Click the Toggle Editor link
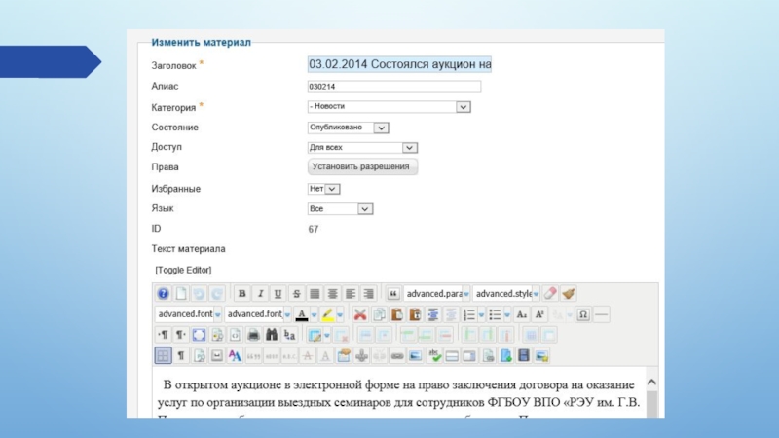The height and width of the screenshot is (438, 779). 183,270
